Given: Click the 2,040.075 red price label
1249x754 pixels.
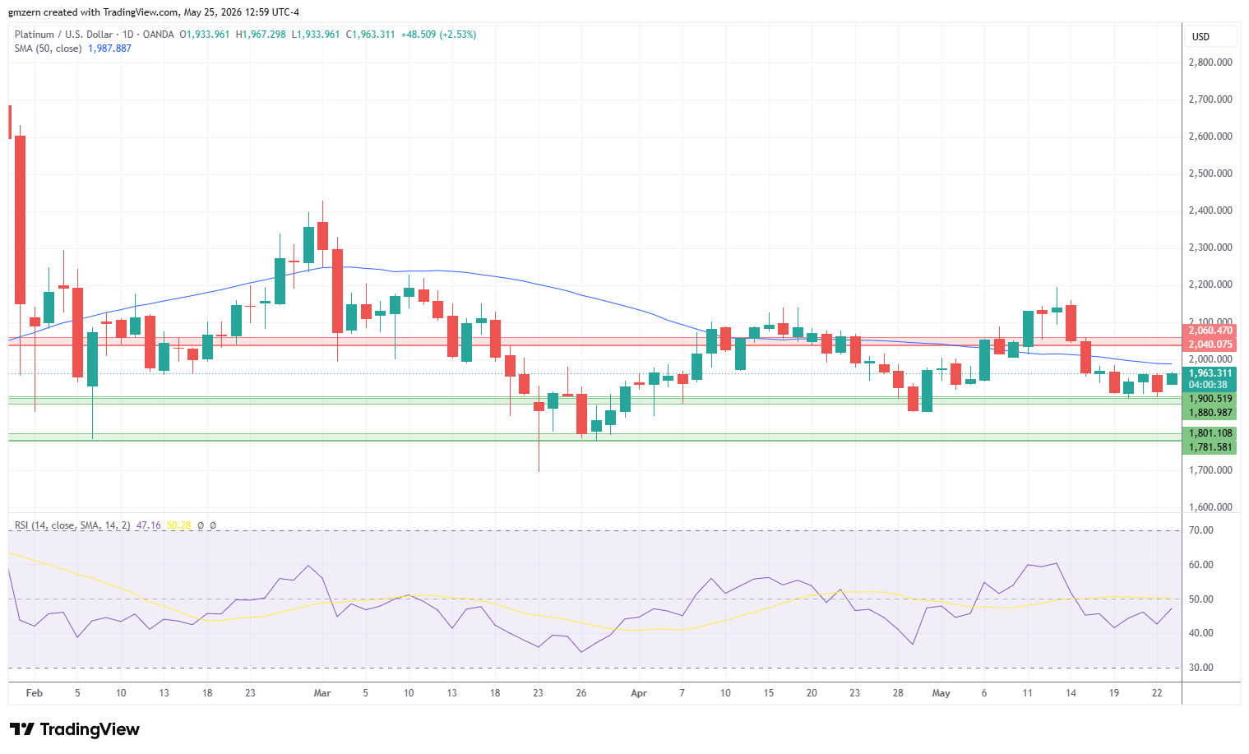Looking at the screenshot, I should 1209,345.
